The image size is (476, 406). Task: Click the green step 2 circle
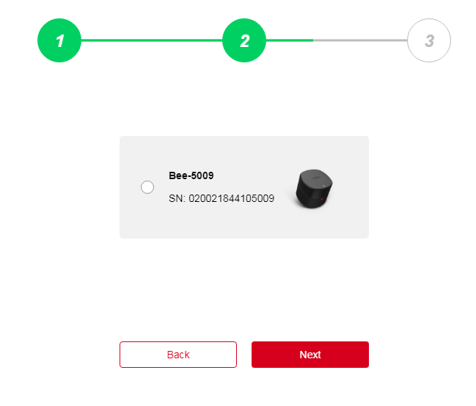244,40
